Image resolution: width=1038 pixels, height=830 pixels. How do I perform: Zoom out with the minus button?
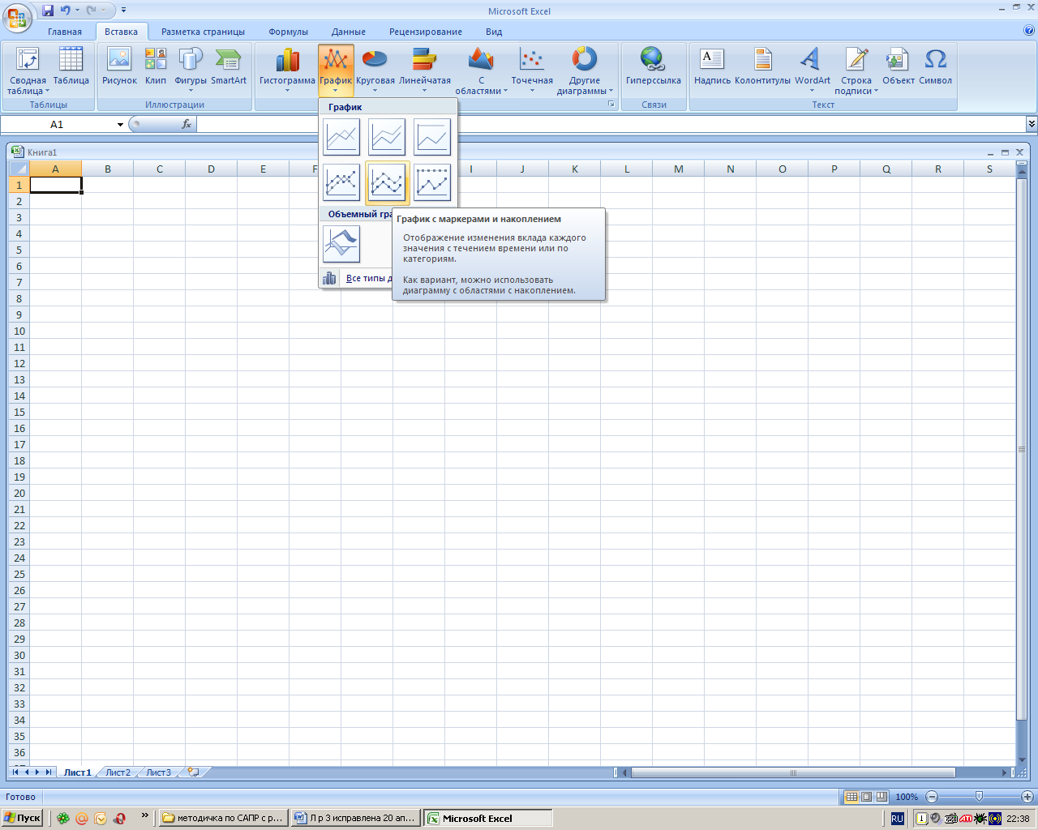point(932,797)
